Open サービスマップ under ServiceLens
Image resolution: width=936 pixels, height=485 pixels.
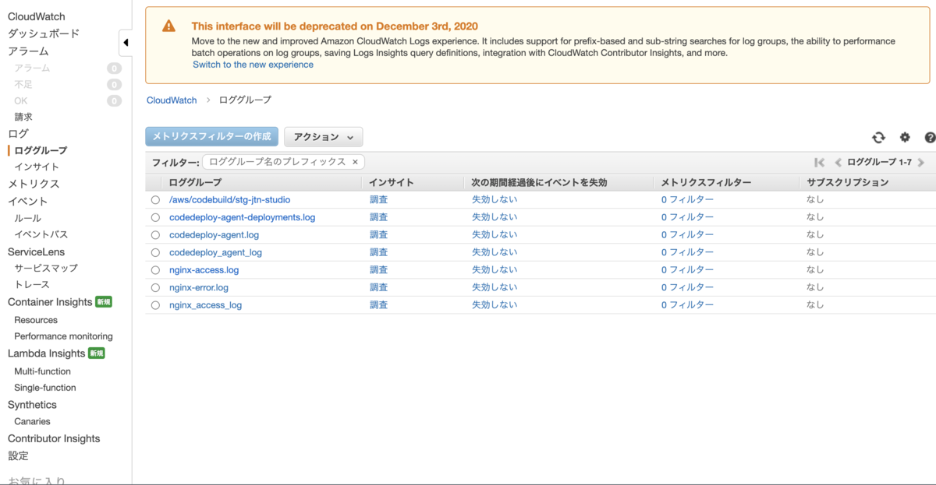point(46,268)
